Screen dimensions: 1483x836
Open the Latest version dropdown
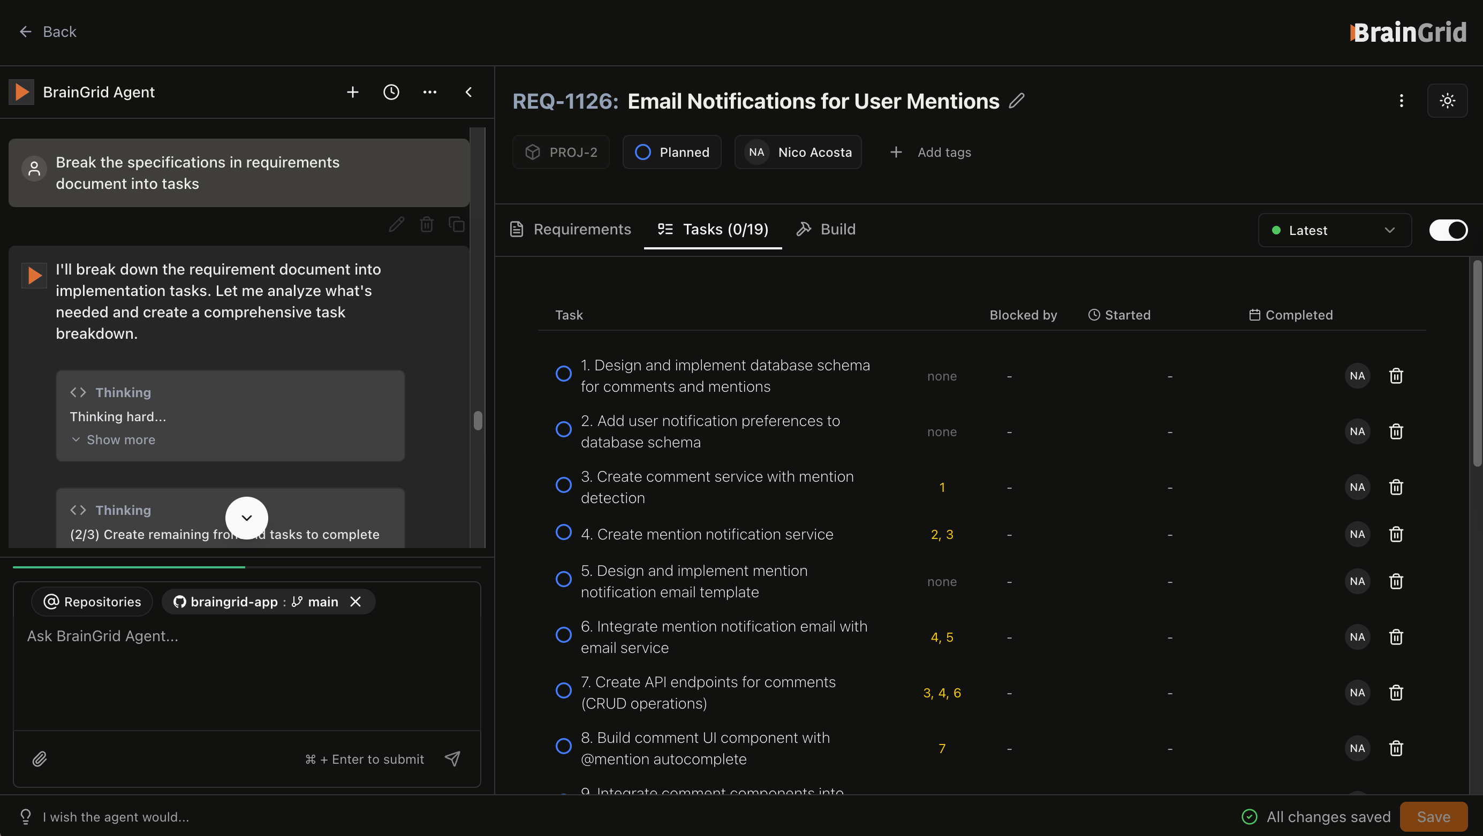(x=1334, y=230)
